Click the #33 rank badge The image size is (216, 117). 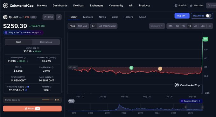(33, 17)
